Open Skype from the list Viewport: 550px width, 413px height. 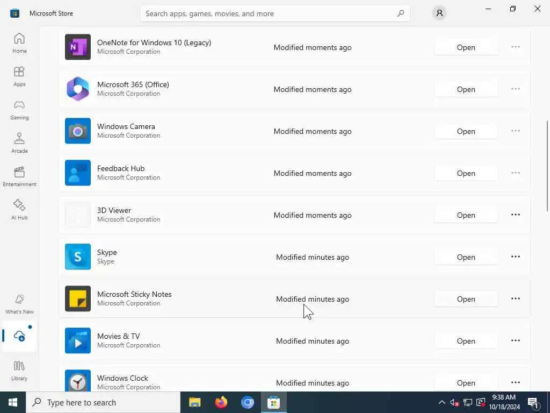[x=466, y=257]
